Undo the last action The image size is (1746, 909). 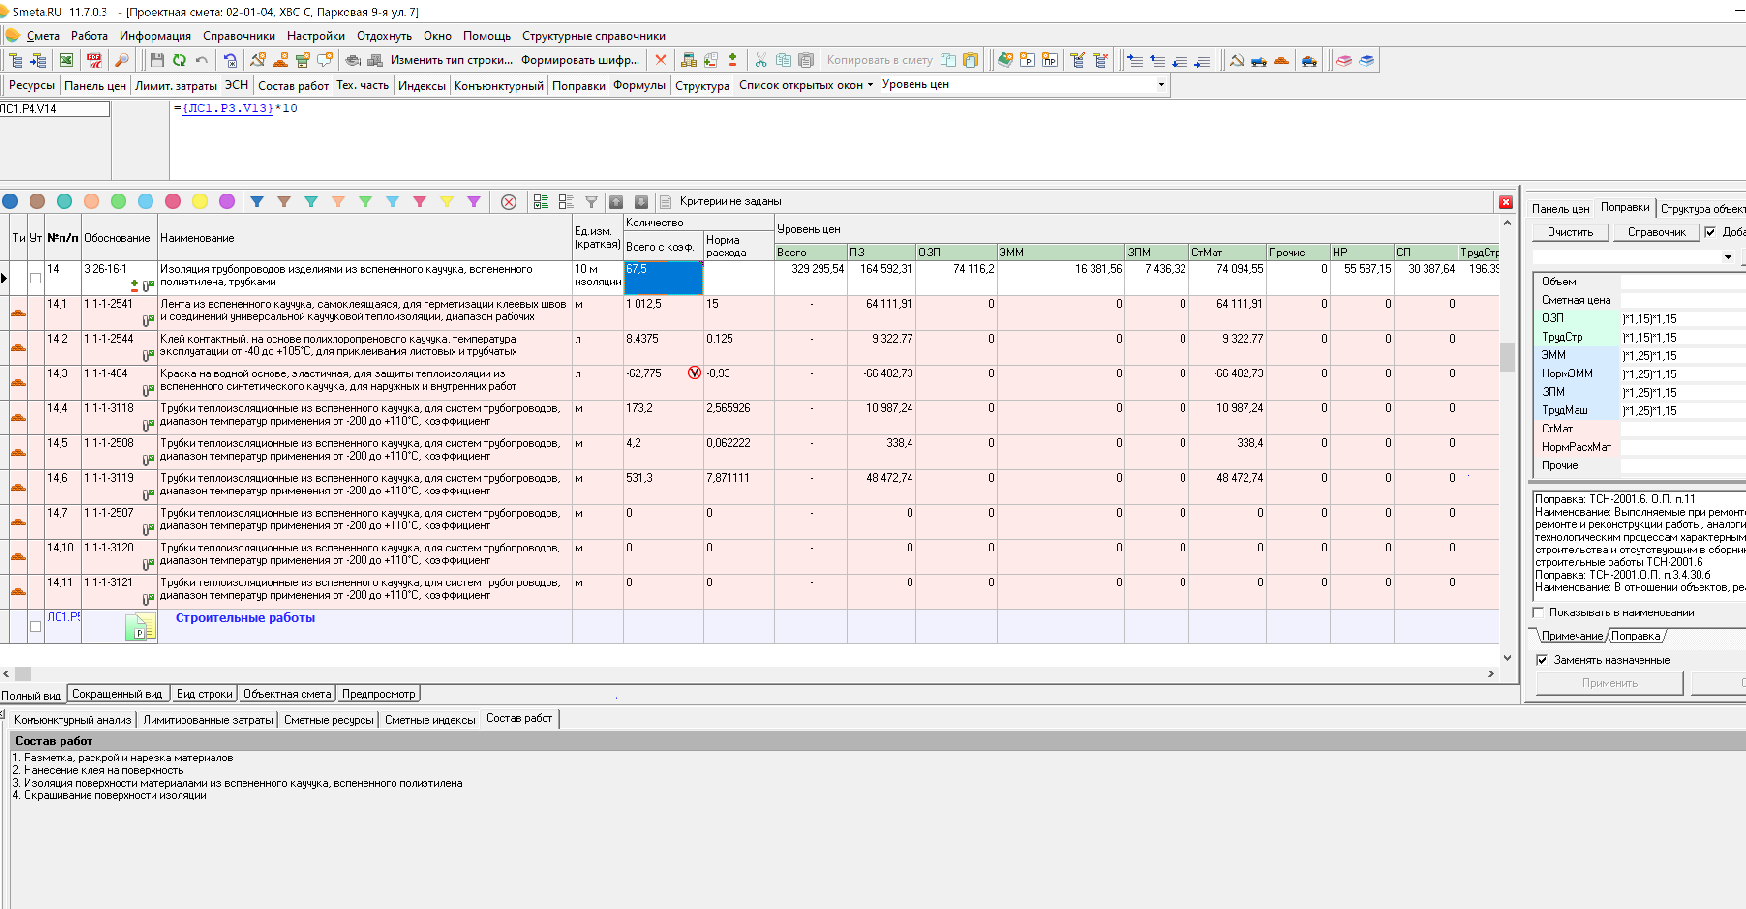pyautogui.click(x=202, y=60)
